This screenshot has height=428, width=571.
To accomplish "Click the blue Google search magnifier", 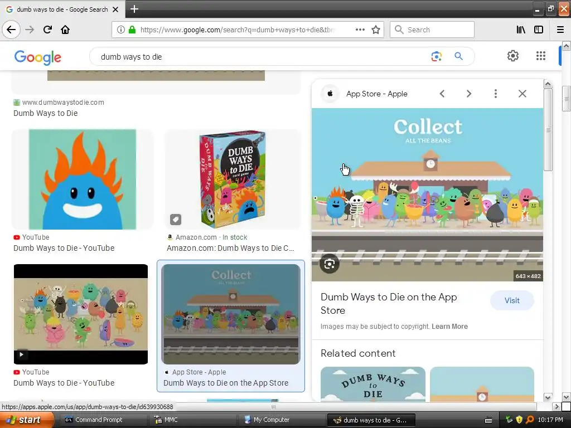I will [458, 56].
